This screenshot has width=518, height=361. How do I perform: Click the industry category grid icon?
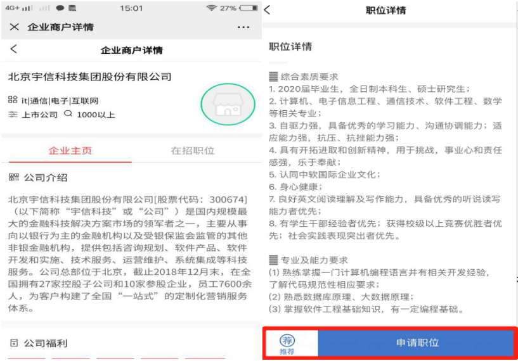click(13, 99)
